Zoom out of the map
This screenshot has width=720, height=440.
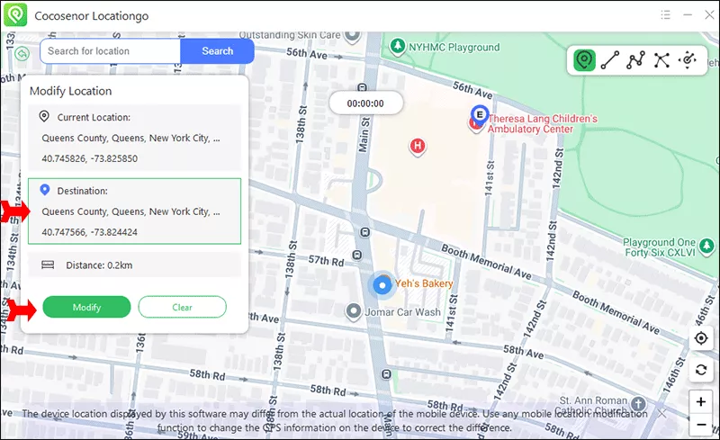(701, 424)
